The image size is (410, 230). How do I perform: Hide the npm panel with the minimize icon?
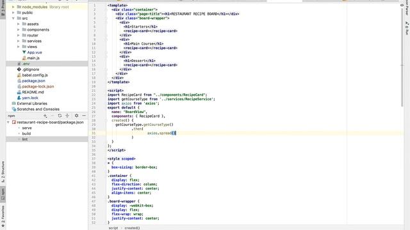[x=84, y=116]
